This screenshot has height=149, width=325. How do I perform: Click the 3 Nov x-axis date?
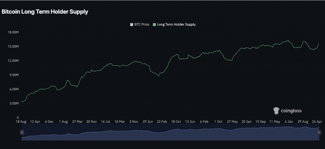(x=134, y=122)
